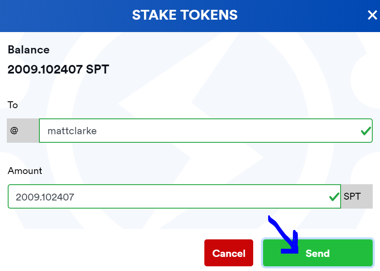Click the hand-drawn blue arrow annotation
This screenshot has width=380, height=271.
tap(283, 234)
